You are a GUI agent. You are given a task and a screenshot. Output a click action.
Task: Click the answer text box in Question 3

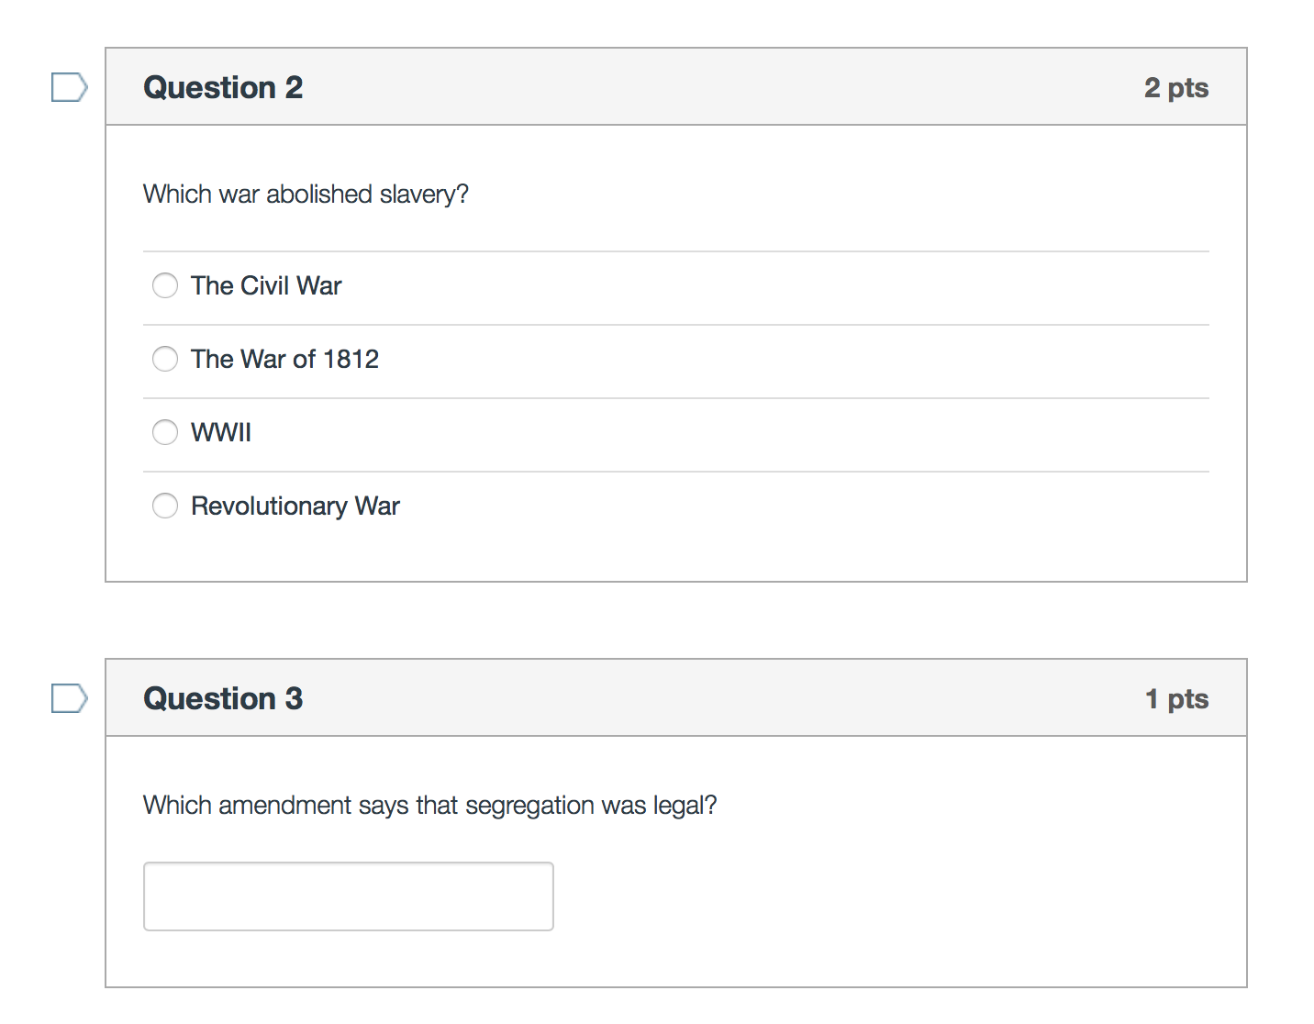(349, 896)
